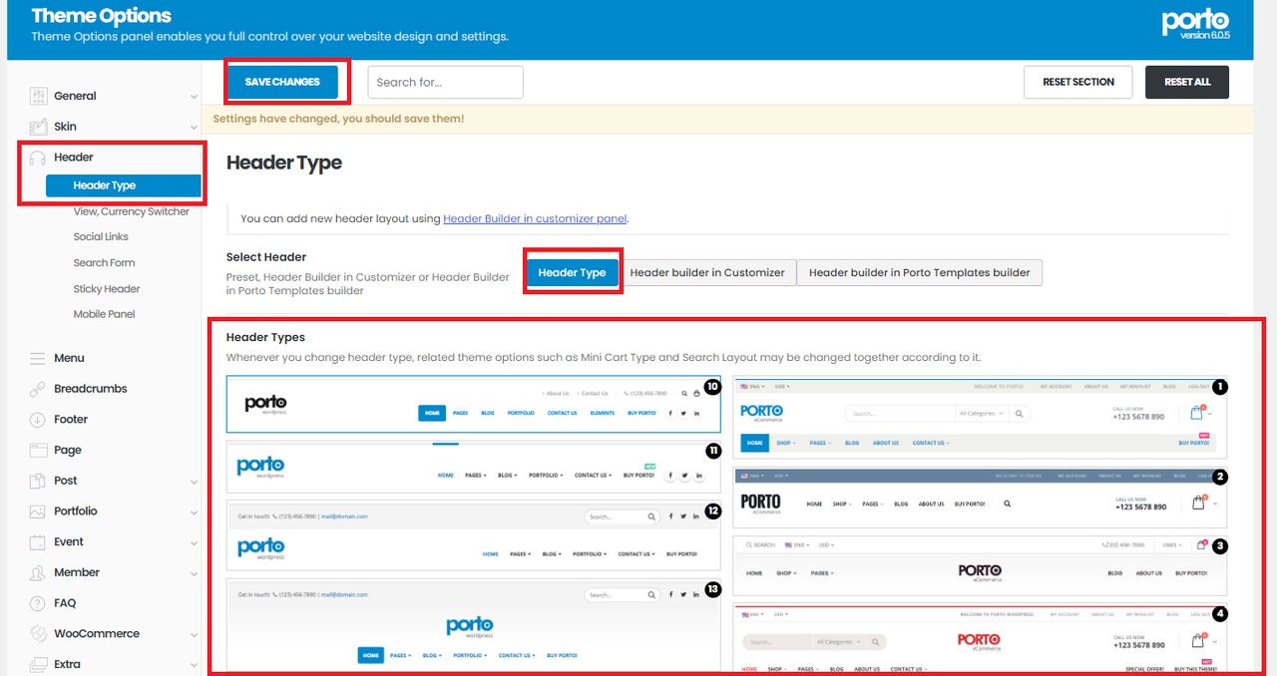Click the Event calendar icon

(x=38, y=542)
